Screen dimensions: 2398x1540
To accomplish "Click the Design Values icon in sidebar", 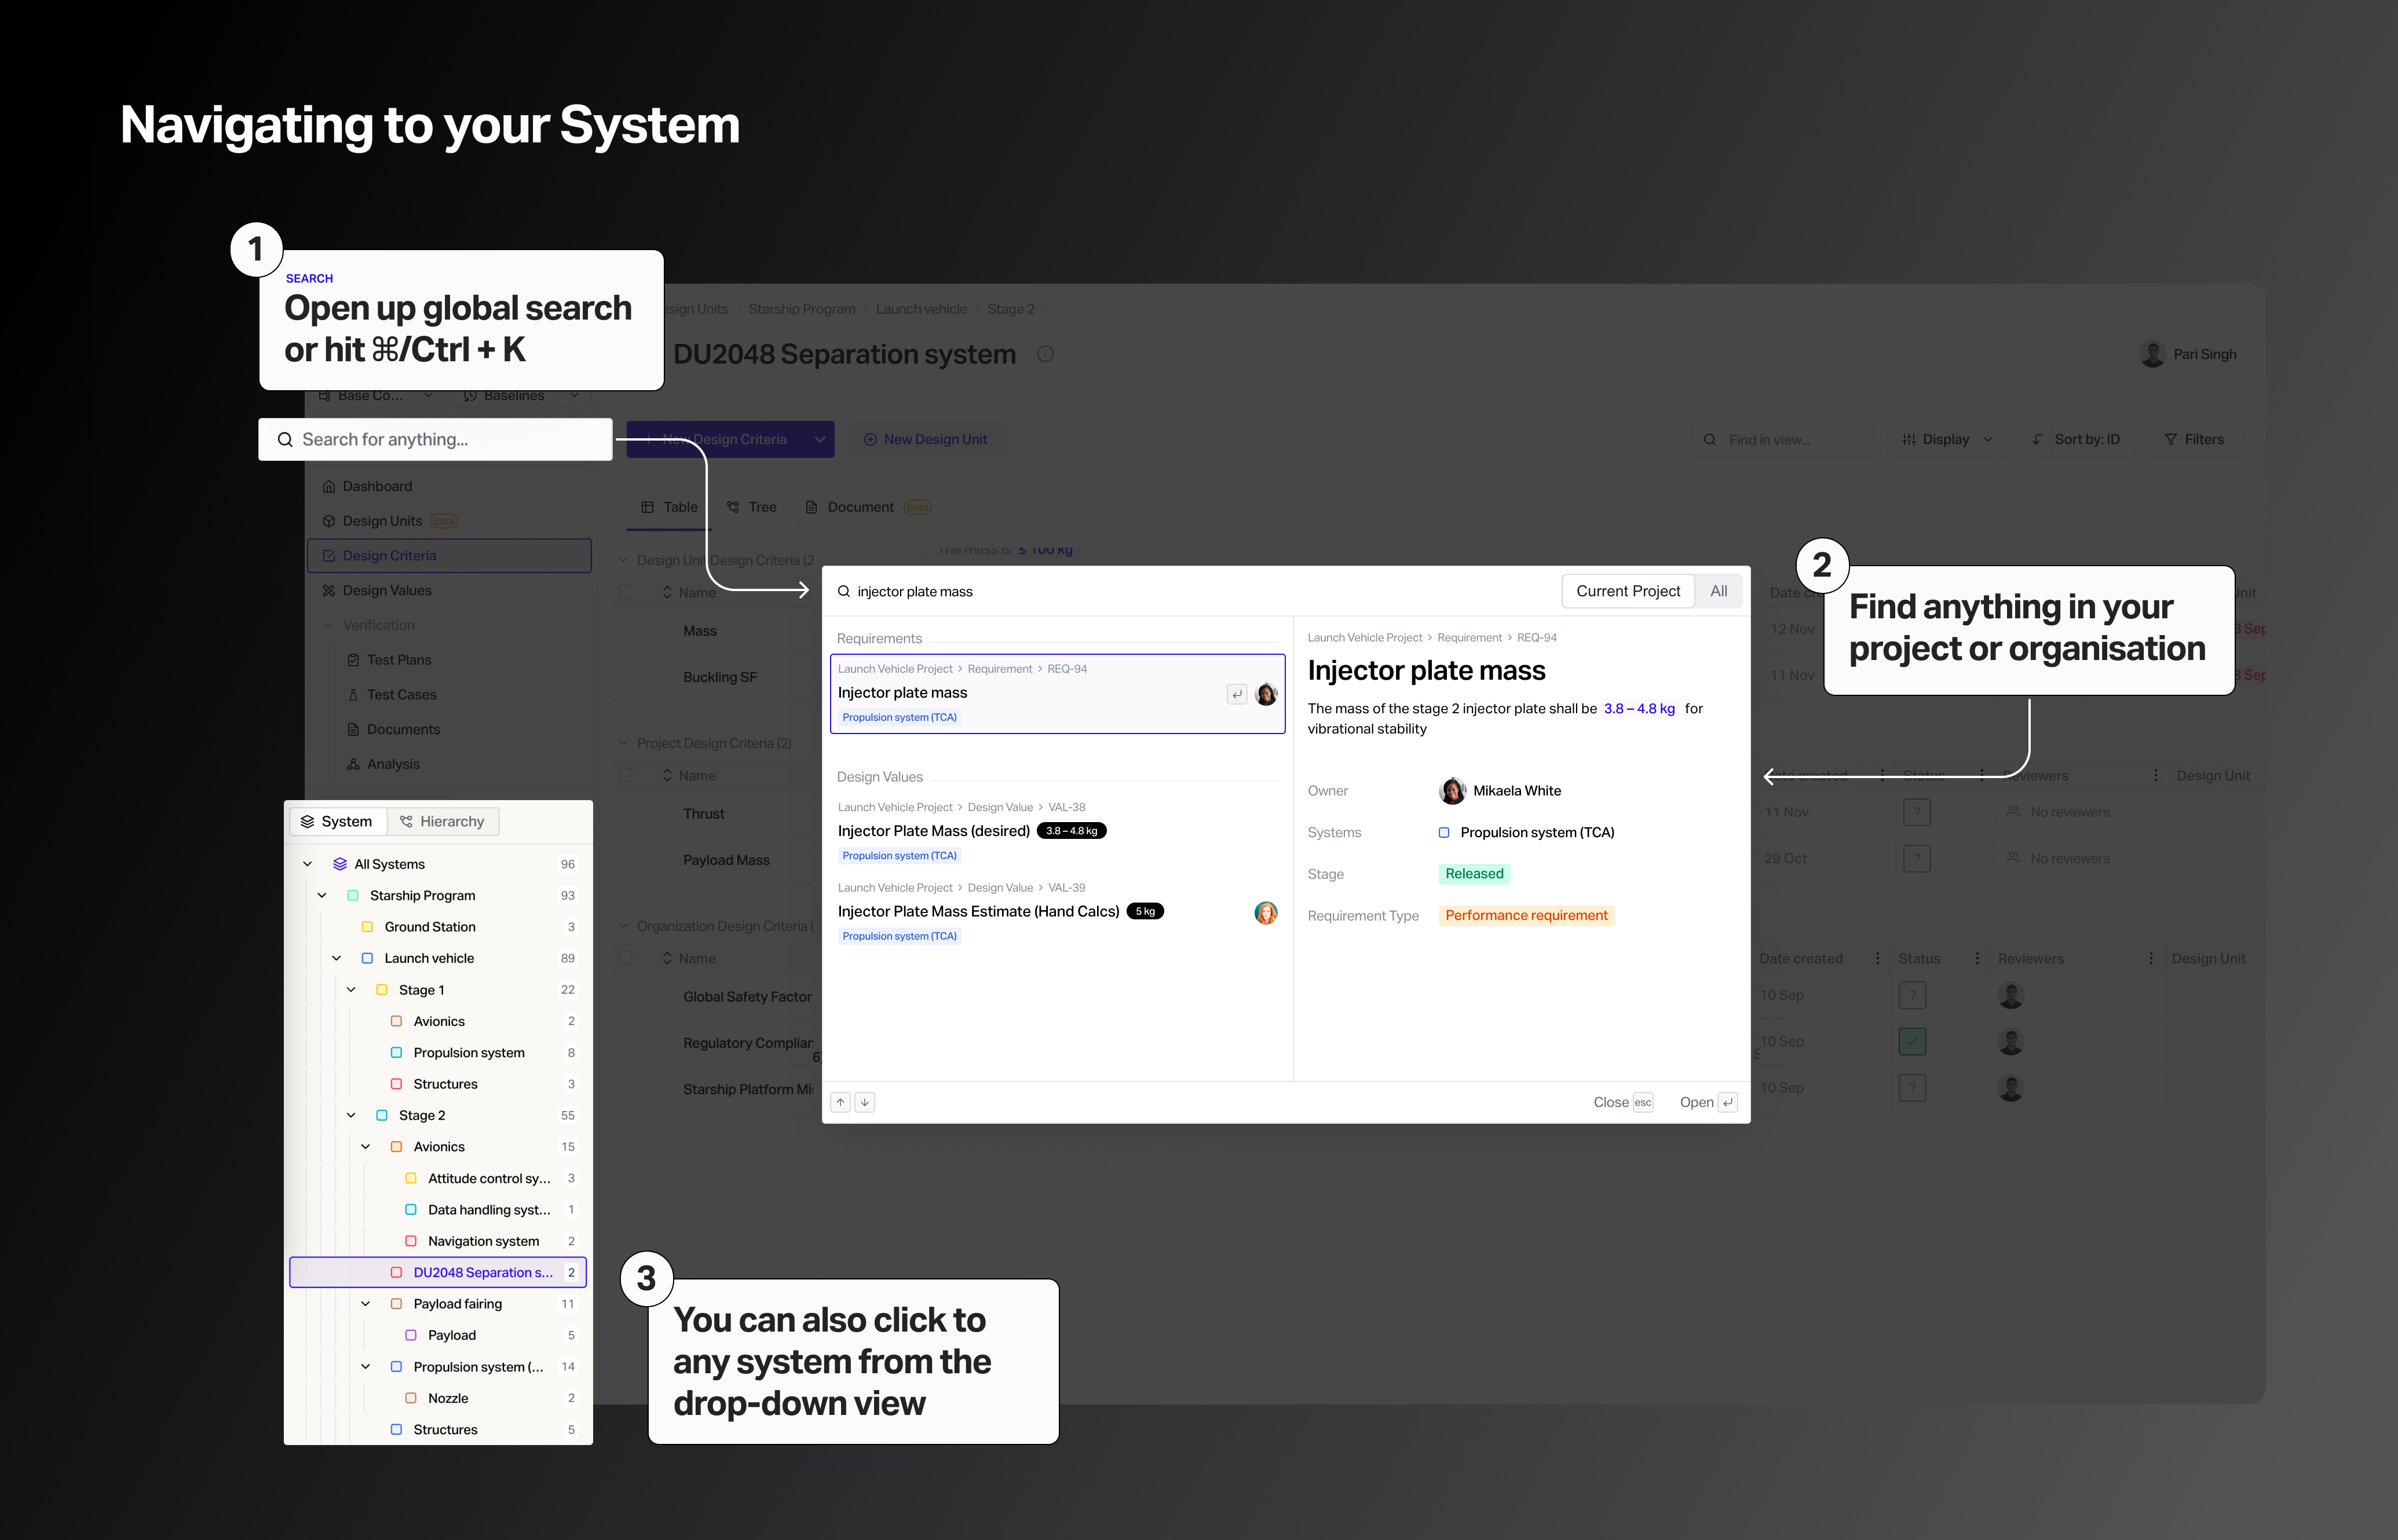I will coord(329,590).
